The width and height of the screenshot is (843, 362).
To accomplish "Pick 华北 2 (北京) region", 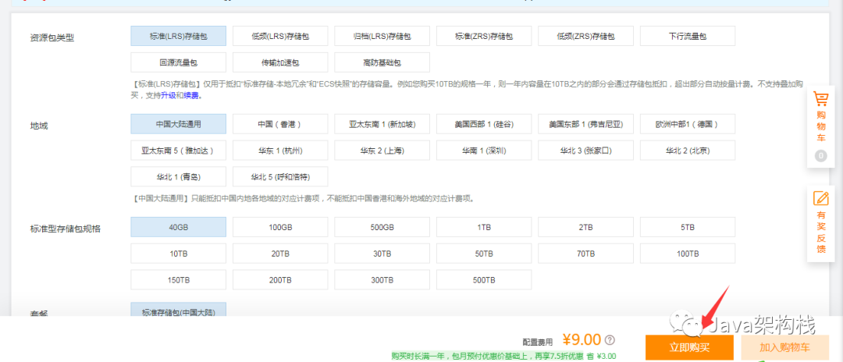I will (687, 151).
